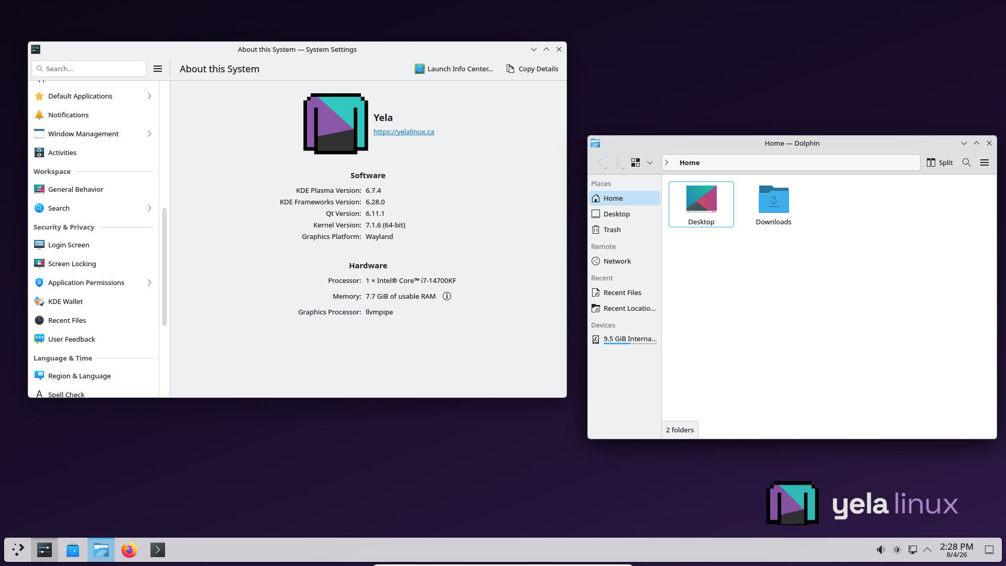Open the Dolphin hamburger menu

(x=985, y=162)
